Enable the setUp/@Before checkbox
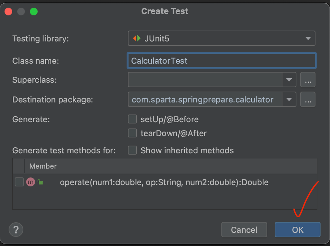Image resolution: width=330 pixels, height=246 pixels. [x=133, y=119]
